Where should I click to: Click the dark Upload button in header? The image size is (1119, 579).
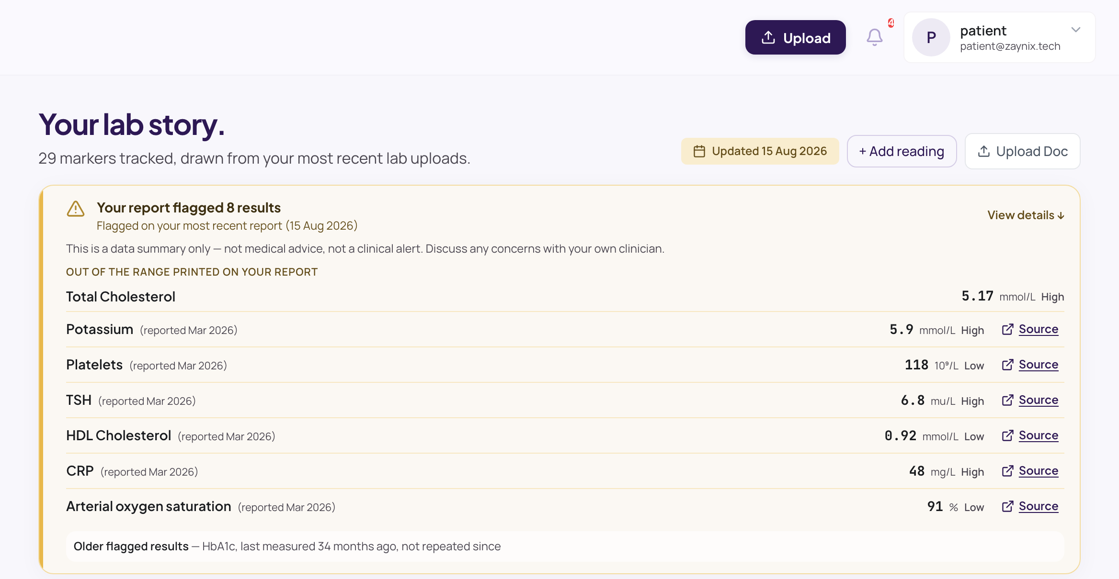coord(795,37)
